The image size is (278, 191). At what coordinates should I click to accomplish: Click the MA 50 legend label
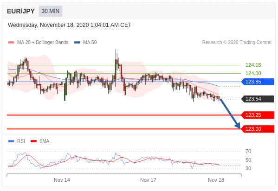(x=90, y=42)
